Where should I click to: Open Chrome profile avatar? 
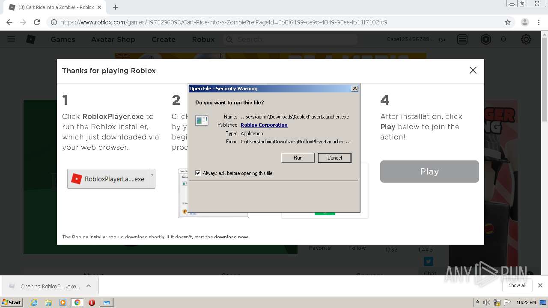pos(524,22)
